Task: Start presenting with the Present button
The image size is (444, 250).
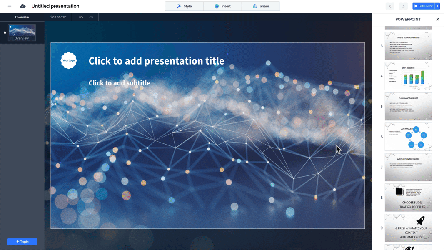Action: [x=424, y=6]
